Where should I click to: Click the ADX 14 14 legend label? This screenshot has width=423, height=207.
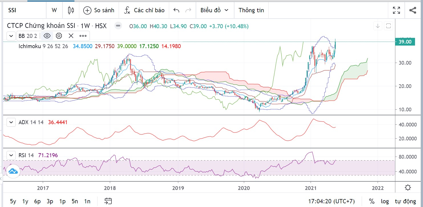(31, 122)
